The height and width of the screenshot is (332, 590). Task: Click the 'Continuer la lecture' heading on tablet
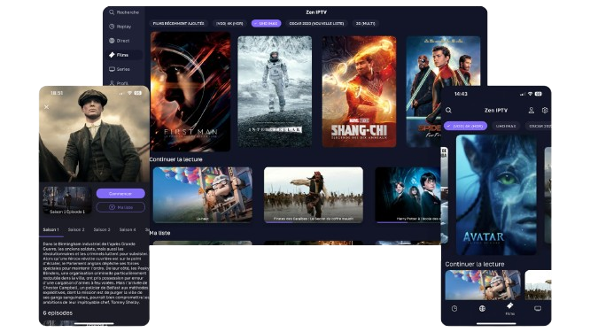175,159
